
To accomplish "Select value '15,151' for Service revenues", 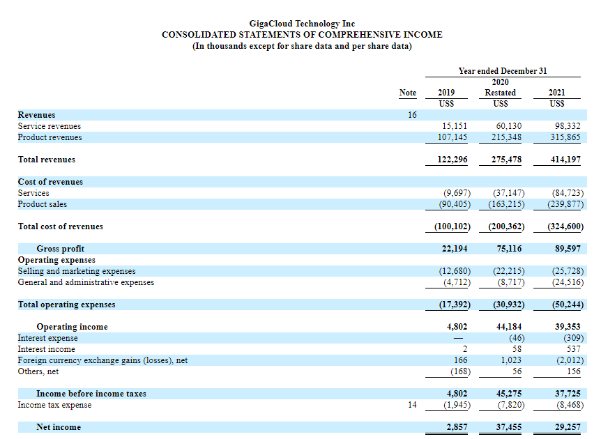I will tap(455, 126).
